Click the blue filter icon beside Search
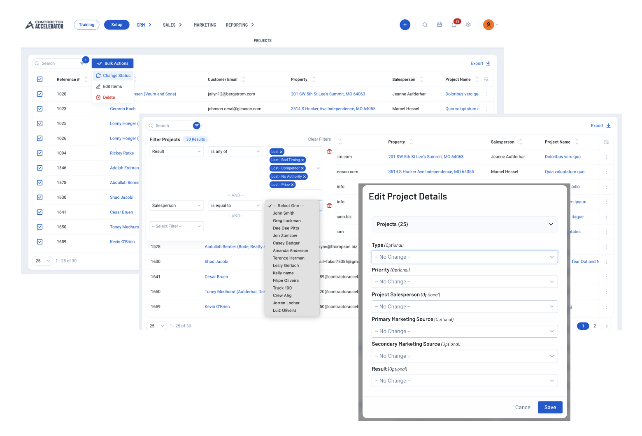The height and width of the screenshot is (436, 642). pyautogui.click(x=197, y=125)
